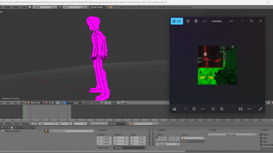The image size is (273, 153).
Task: Click the object name field frame_13.07.2012_
Action: pos(72,131)
